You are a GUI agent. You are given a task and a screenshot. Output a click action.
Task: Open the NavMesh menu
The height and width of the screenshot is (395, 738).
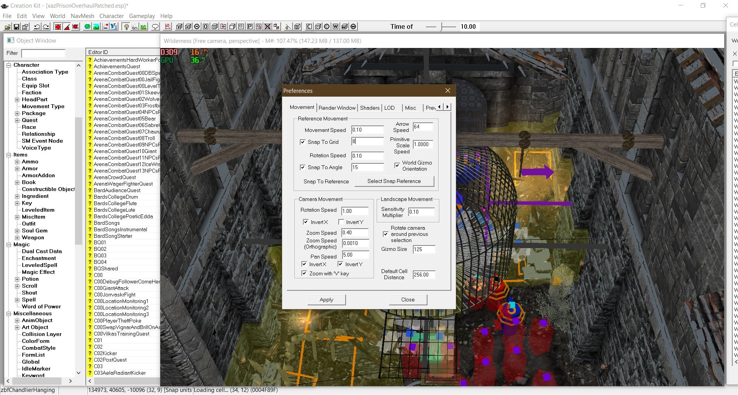[x=82, y=16]
